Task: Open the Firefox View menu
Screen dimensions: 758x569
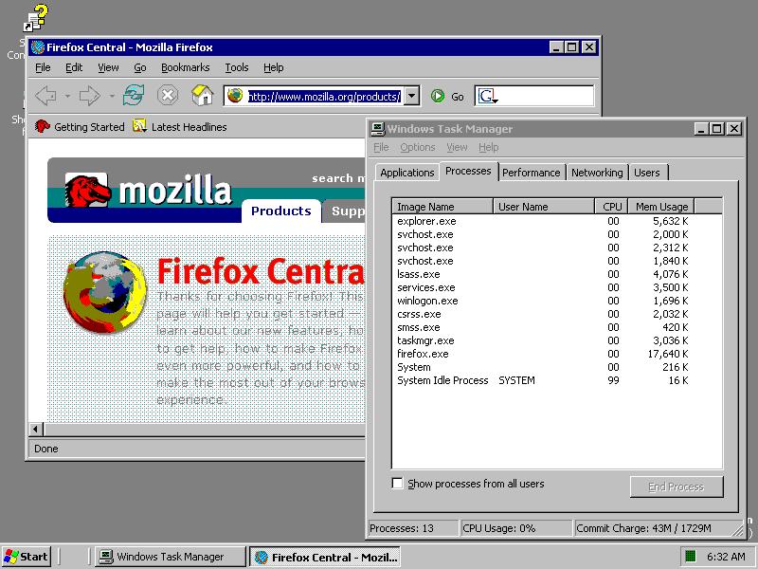Action: (108, 67)
